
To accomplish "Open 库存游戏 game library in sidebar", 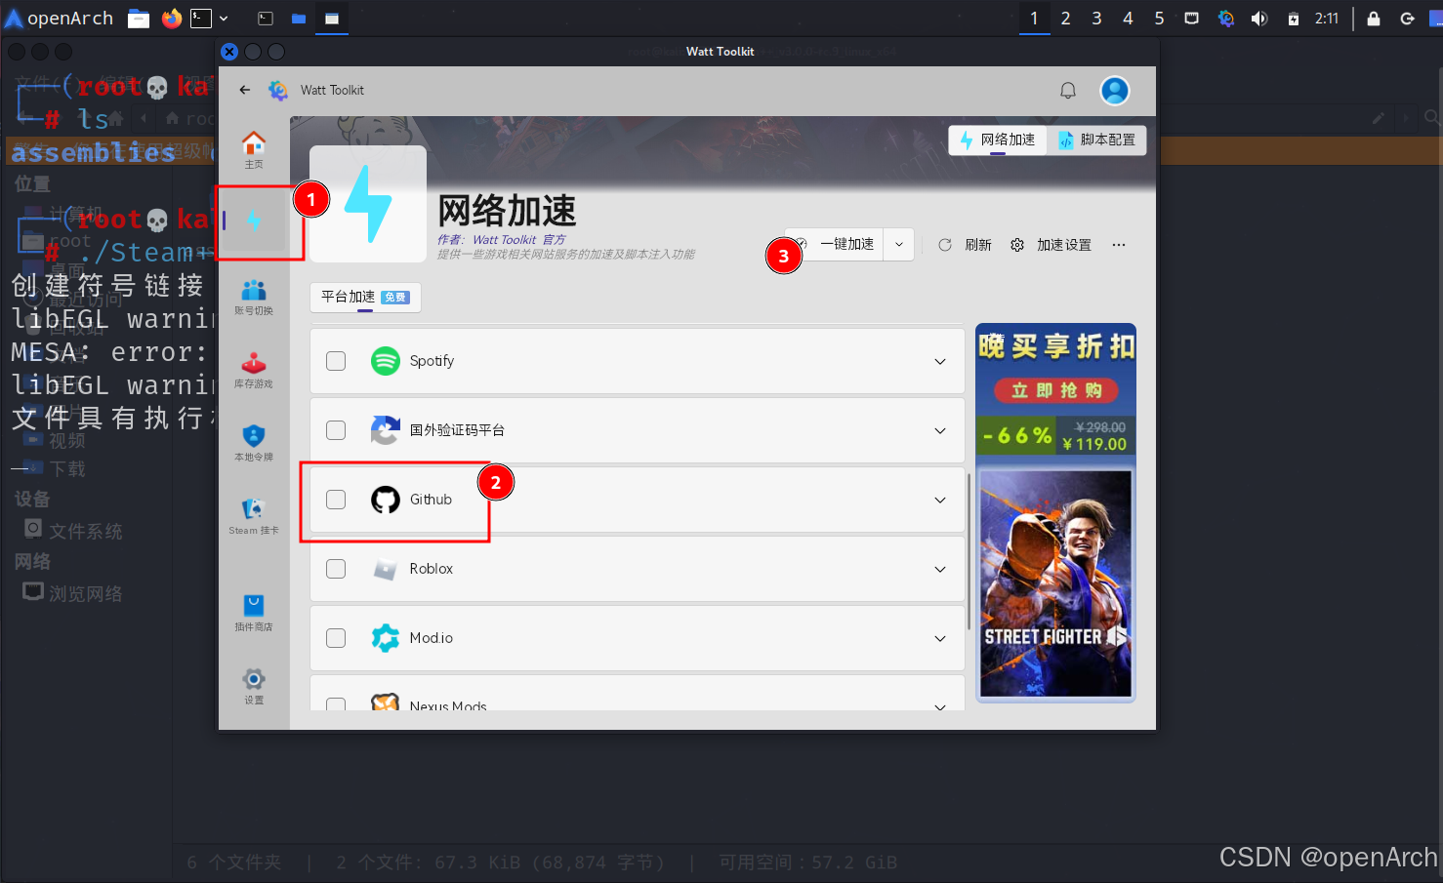I will (254, 370).
